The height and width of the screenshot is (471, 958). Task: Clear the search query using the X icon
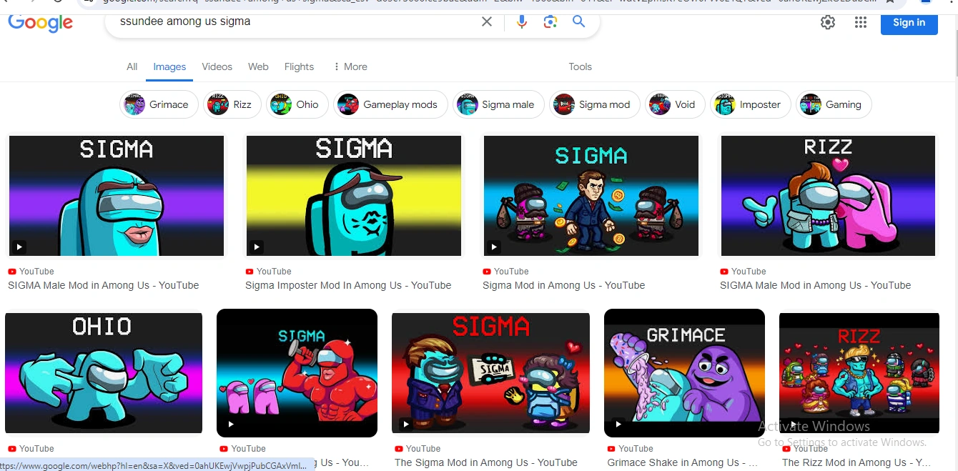click(x=487, y=21)
